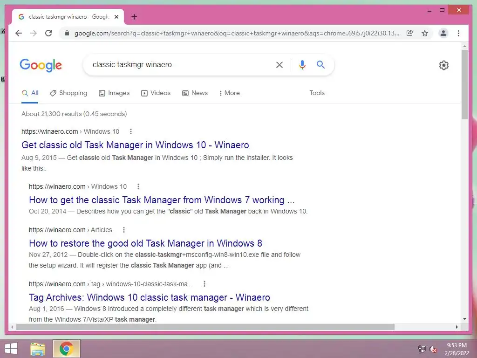Image resolution: width=477 pixels, height=358 pixels.
Task: Open the search Tools options
Action: (x=317, y=93)
